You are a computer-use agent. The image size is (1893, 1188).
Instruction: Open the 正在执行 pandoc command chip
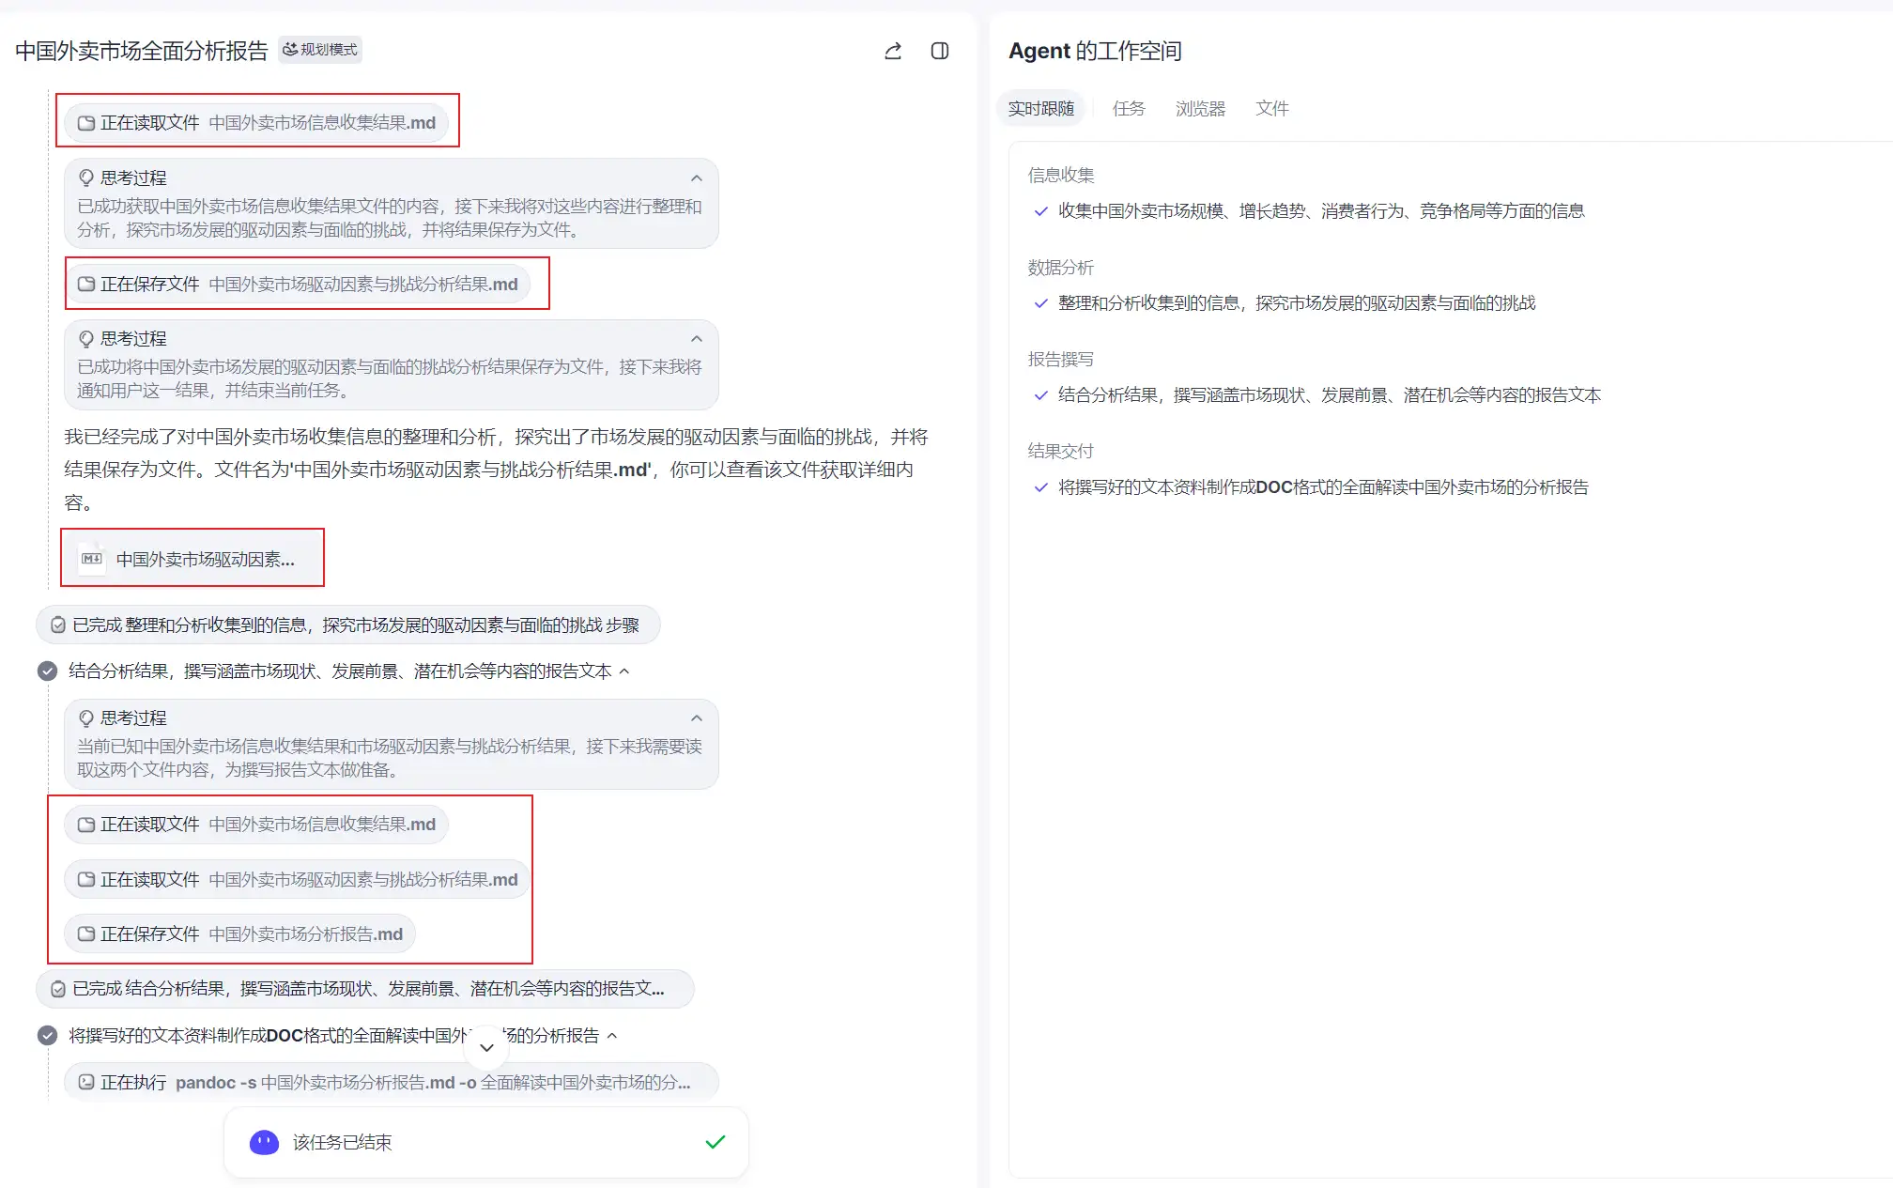pos(392,1083)
